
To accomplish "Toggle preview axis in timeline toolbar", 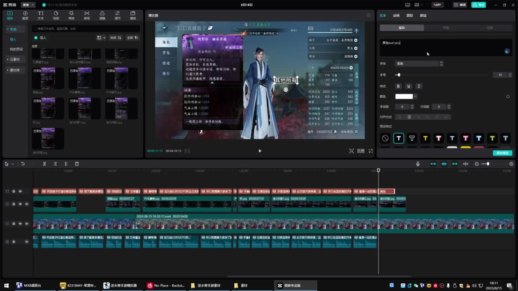I will pyautogui.click(x=466, y=164).
